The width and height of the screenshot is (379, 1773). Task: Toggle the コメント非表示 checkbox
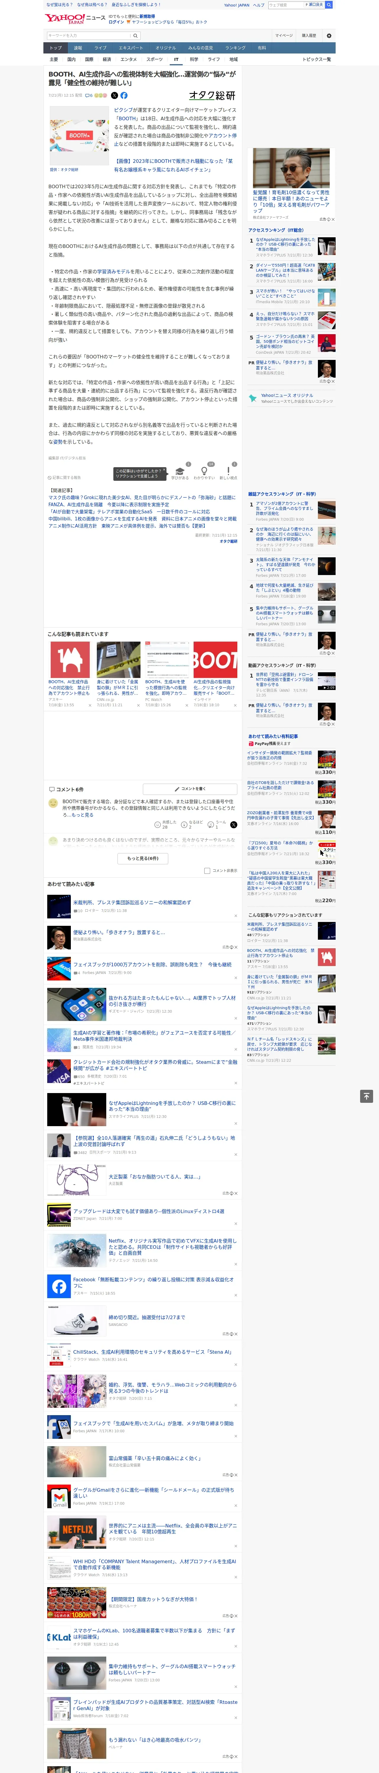click(207, 871)
